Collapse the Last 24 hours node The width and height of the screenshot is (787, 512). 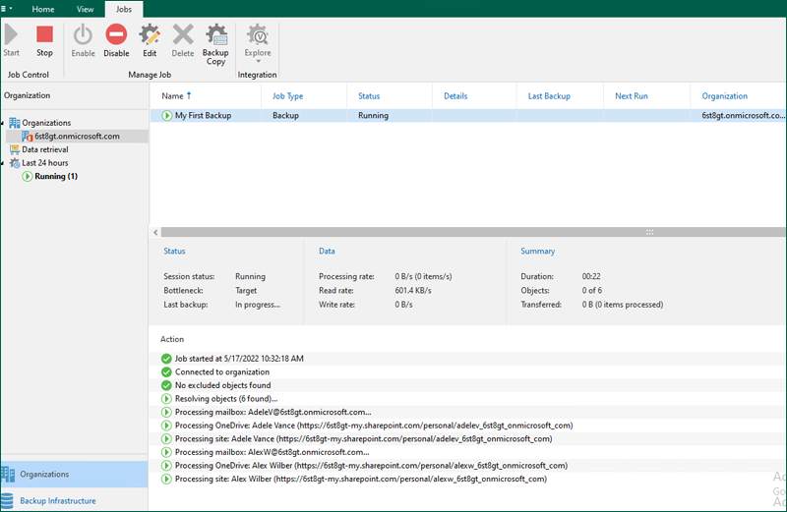(x=3, y=163)
